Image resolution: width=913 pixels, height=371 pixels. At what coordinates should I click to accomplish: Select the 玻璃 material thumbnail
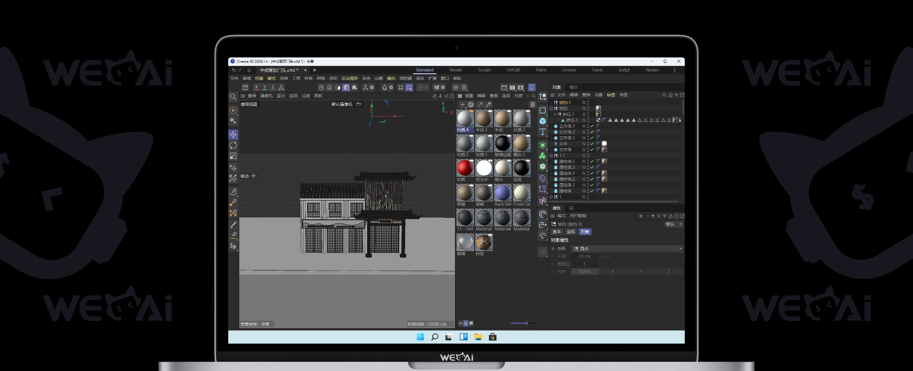[x=465, y=242]
